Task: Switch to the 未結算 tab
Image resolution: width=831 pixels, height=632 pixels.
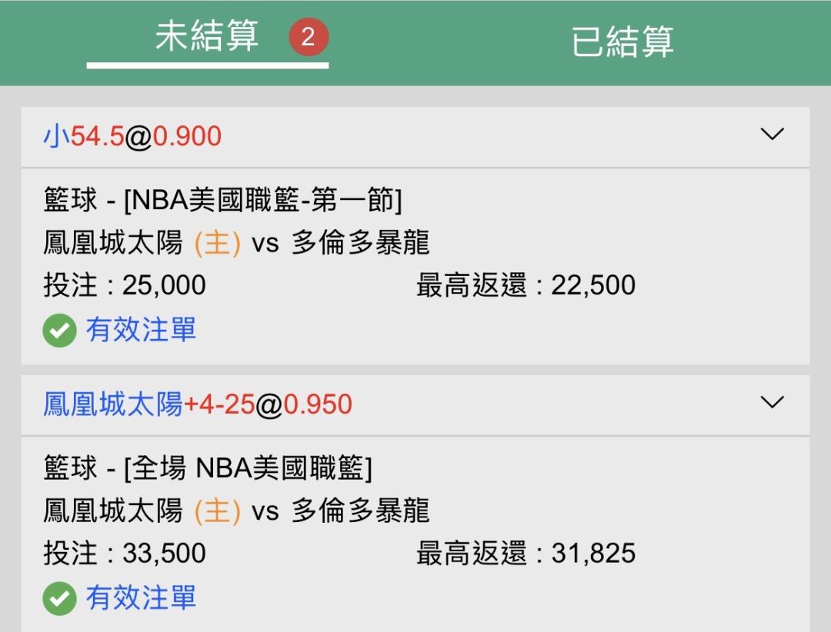Action: [x=206, y=37]
